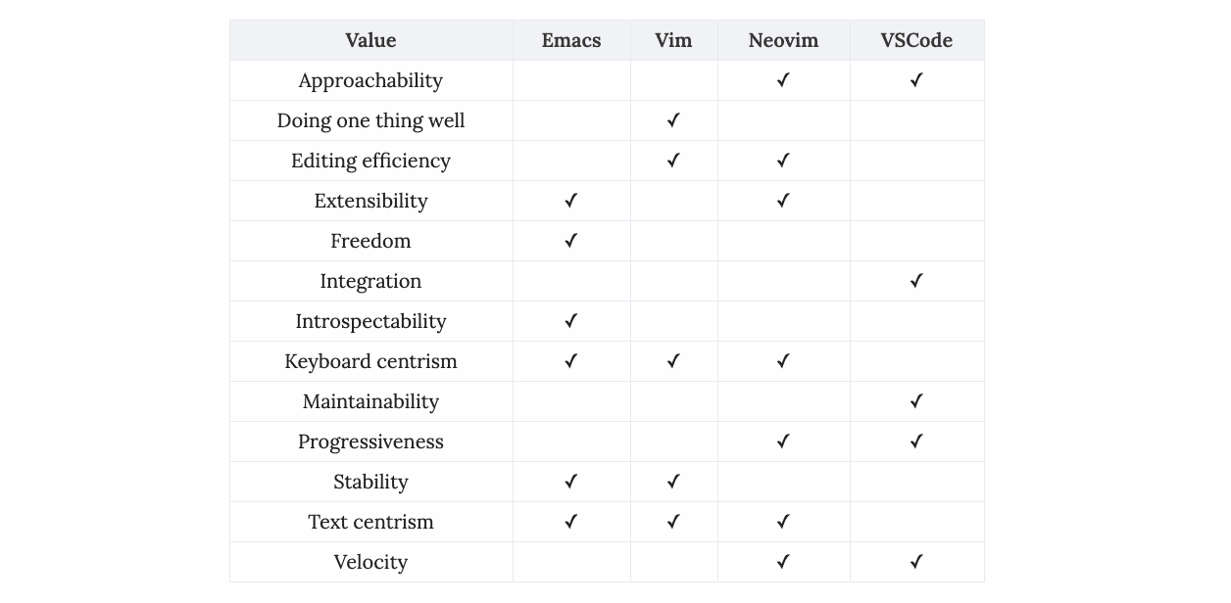Click the Neovim column header
The image size is (1231, 603).
point(783,40)
